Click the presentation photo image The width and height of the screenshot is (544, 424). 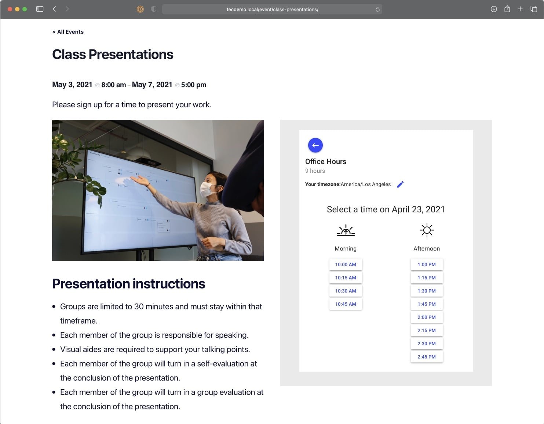[158, 190]
